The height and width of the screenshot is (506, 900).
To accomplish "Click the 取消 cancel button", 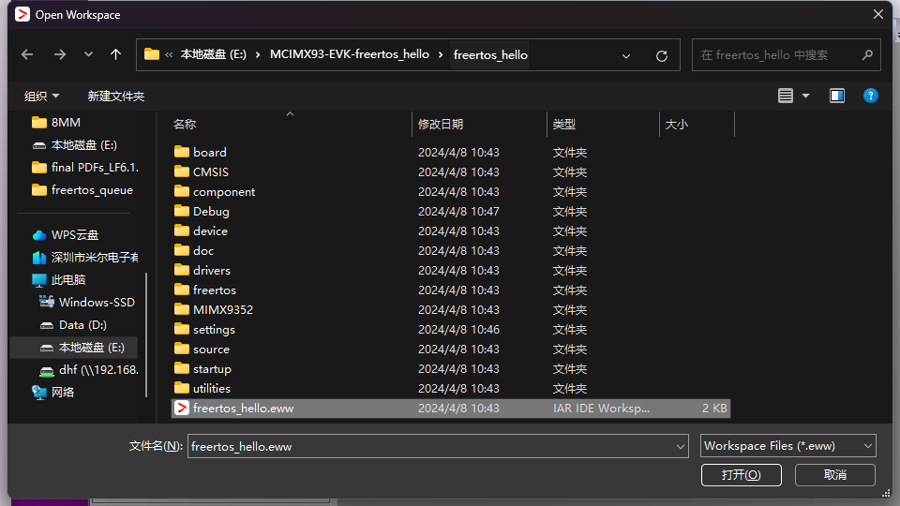I will [x=834, y=475].
